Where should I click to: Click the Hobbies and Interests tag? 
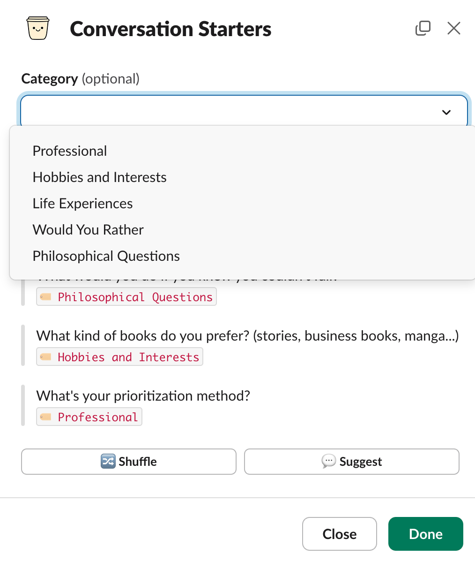pyautogui.click(x=128, y=357)
